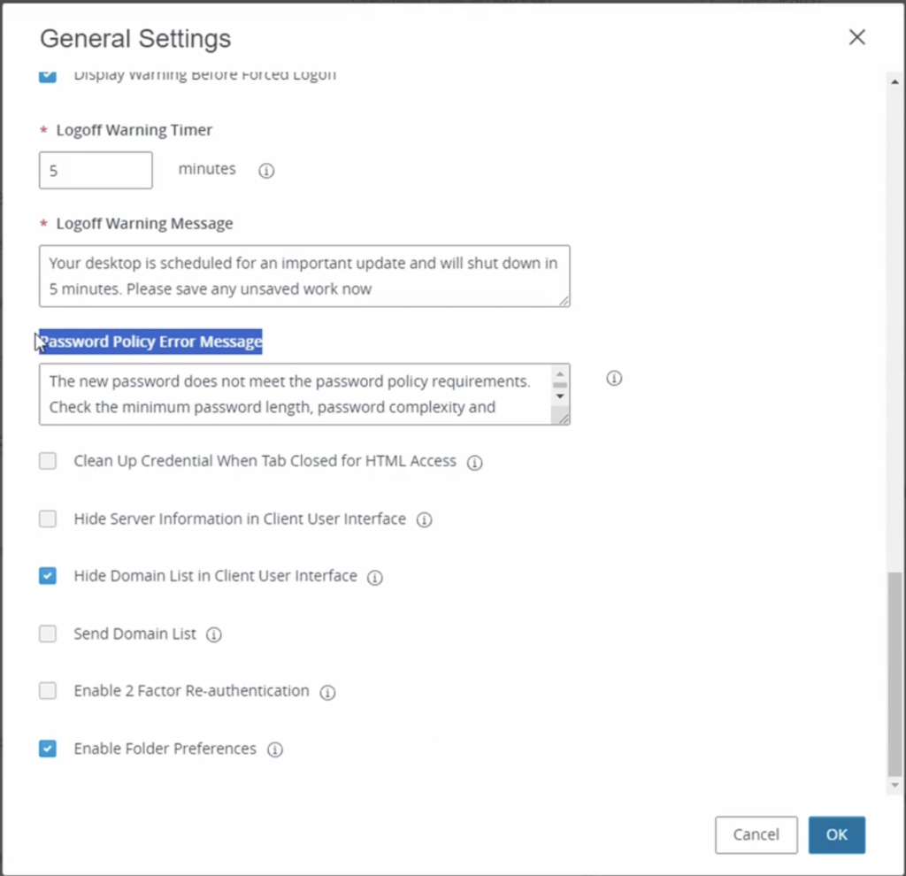Click info icon next to Send Domain List

(214, 634)
